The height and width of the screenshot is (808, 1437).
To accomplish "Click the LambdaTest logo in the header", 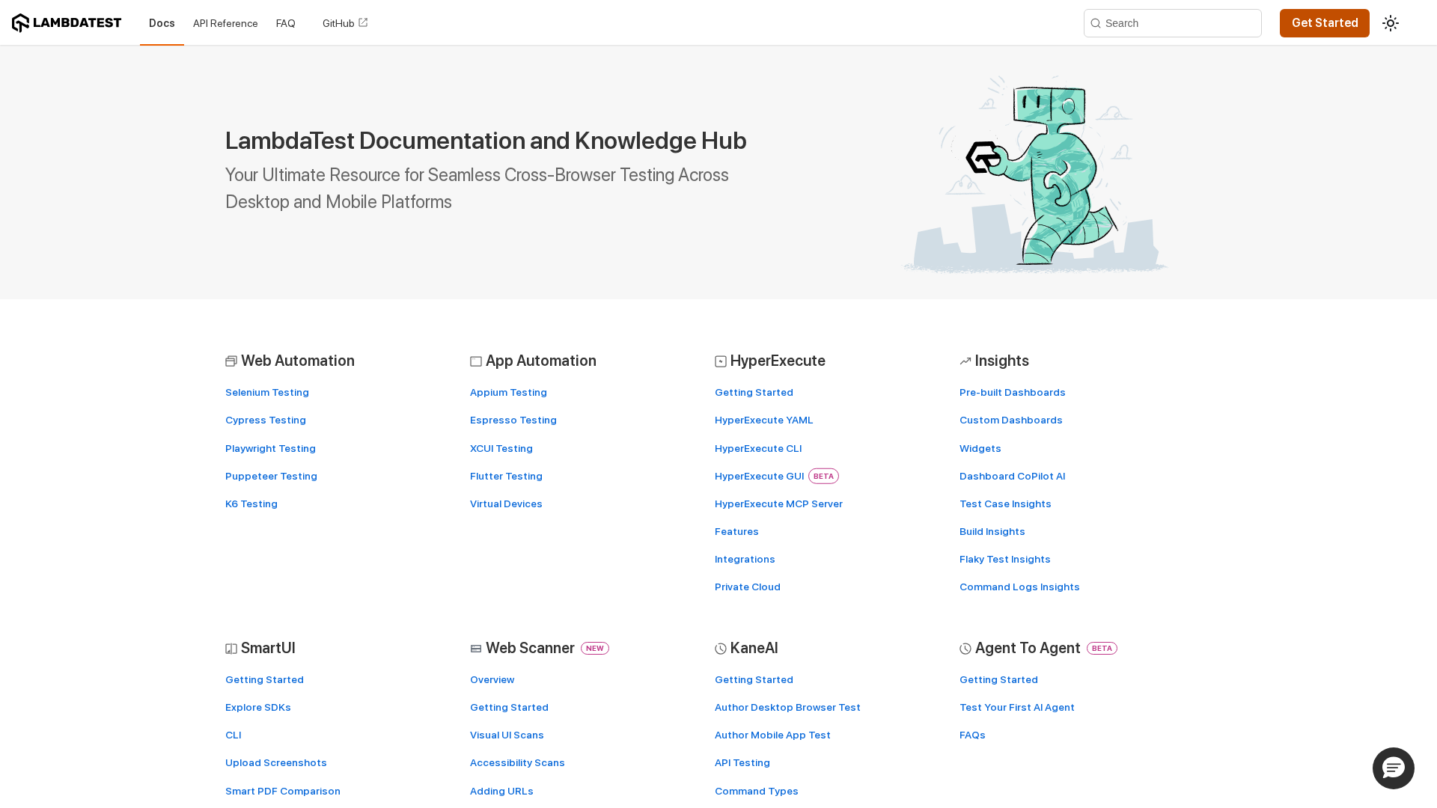I will (x=67, y=23).
